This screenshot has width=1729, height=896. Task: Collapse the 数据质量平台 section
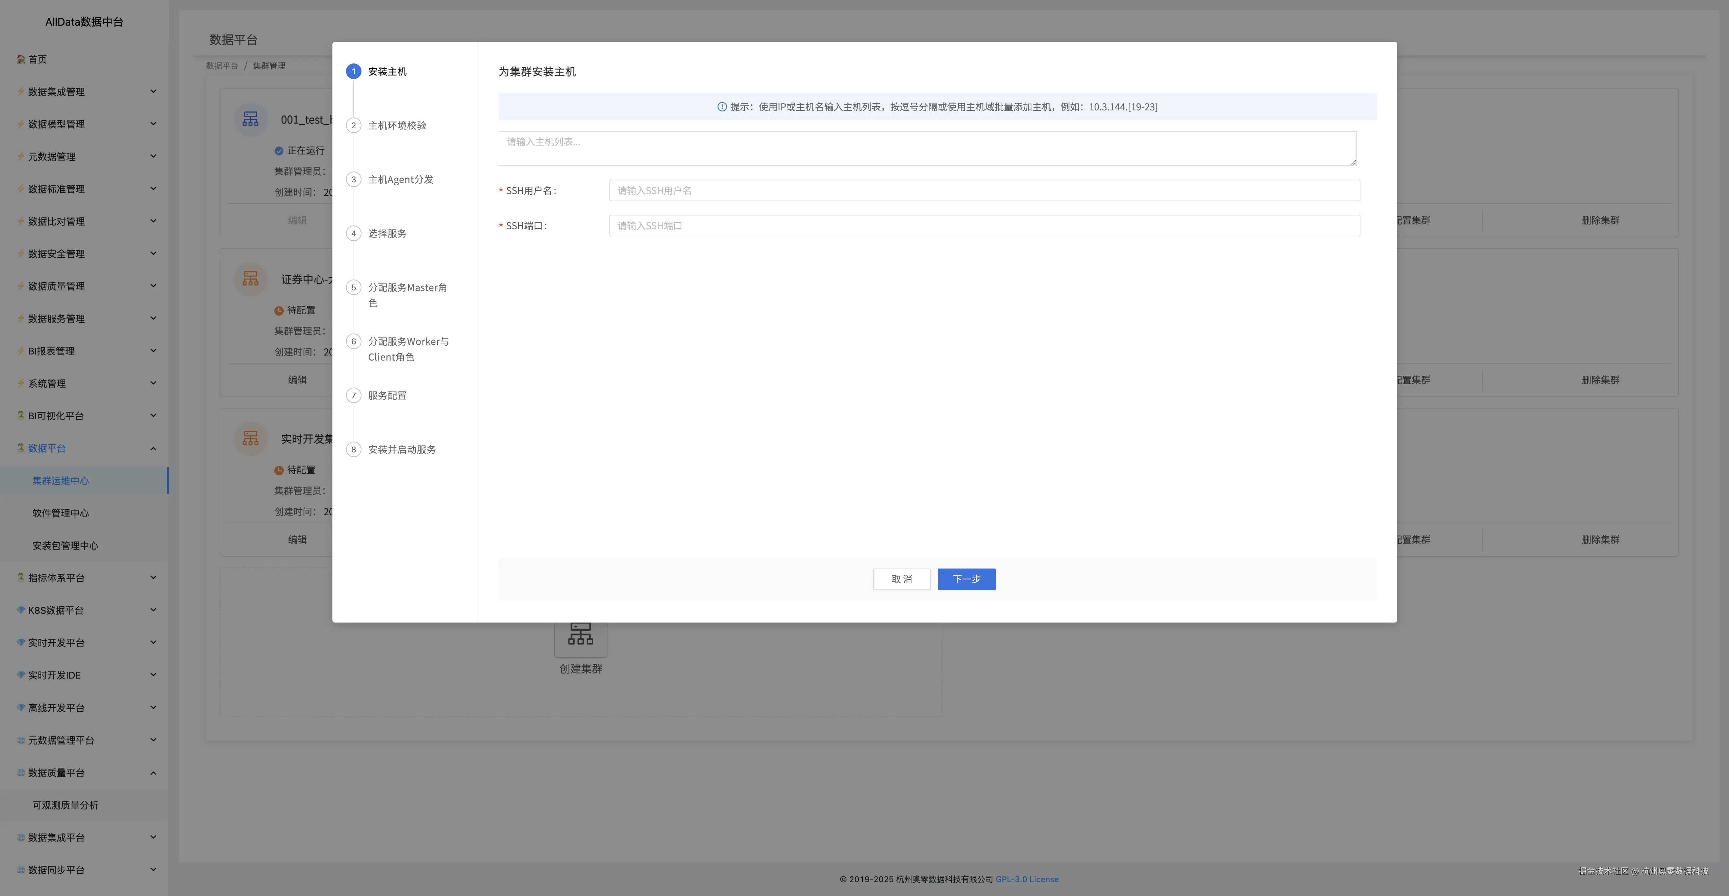click(x=153, y=772)
